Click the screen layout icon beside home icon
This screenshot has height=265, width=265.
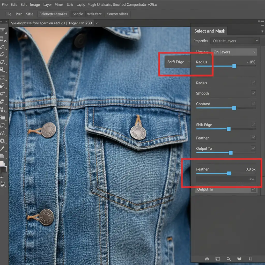(218, 259)
